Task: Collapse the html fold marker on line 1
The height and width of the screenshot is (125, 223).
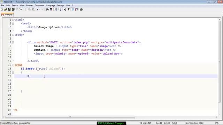Action: click(13, 20)
